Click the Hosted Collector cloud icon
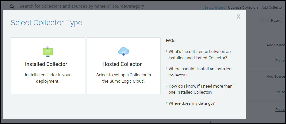The image size is (286, 124). point(124,51)
